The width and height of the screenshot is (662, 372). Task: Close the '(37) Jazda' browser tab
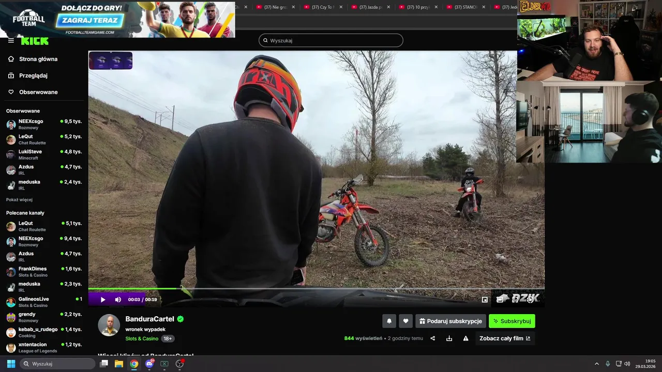(388, 7)
